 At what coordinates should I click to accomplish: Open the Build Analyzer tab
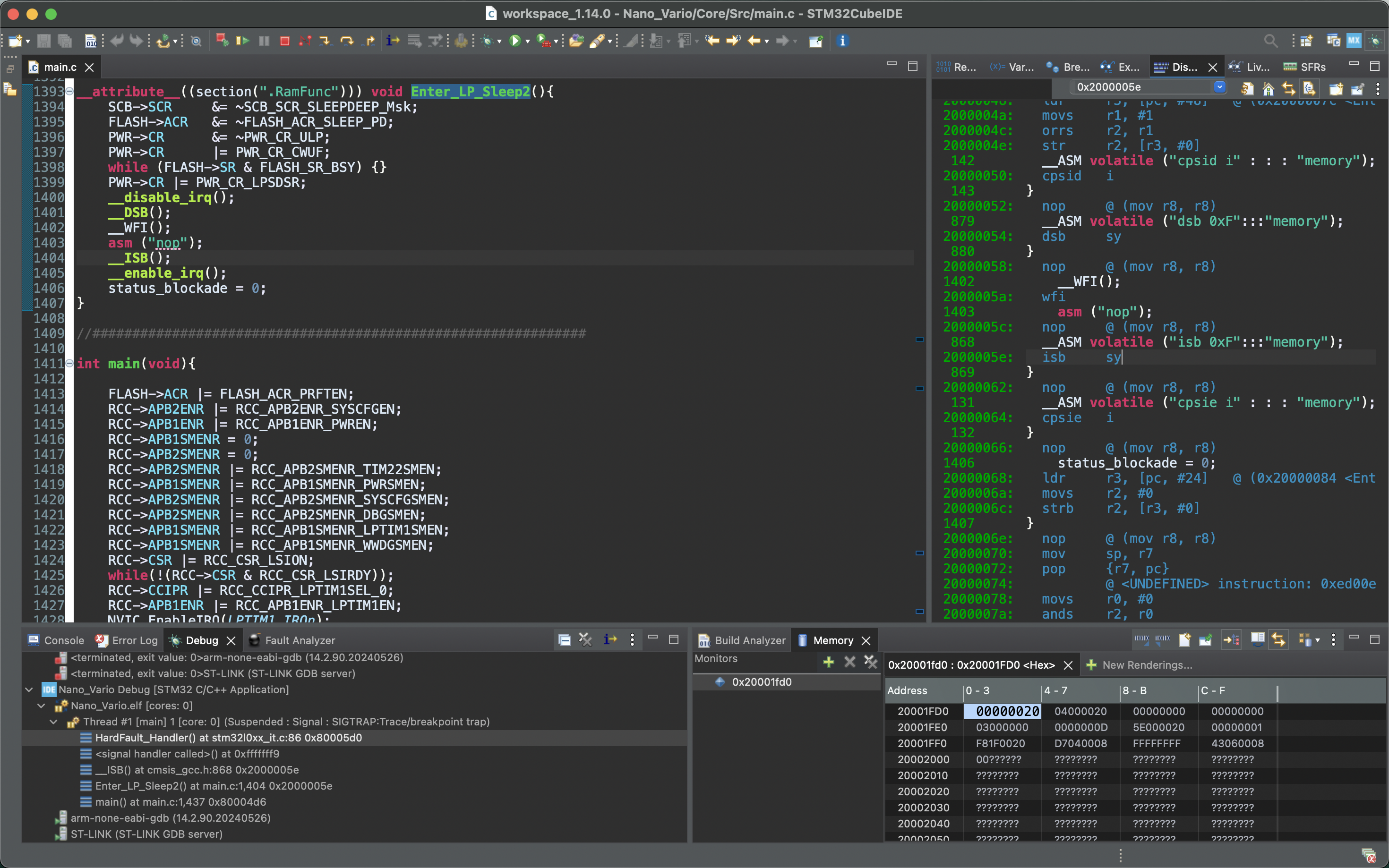point(742,640)
